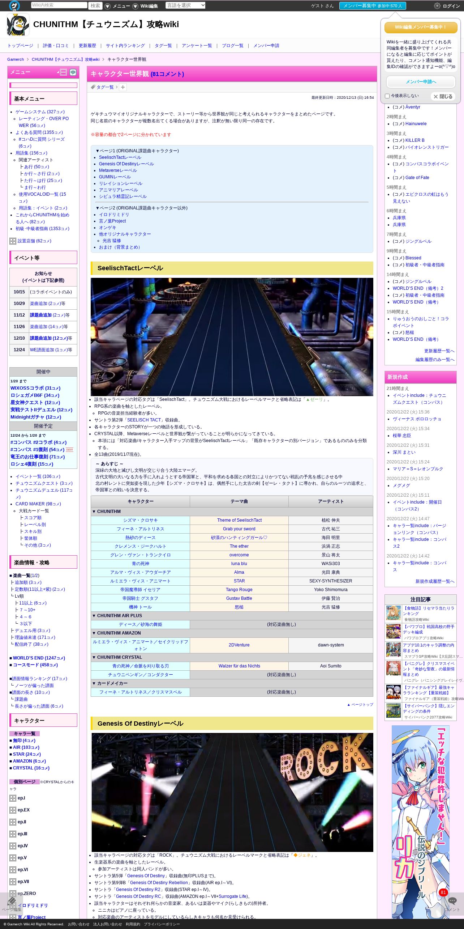Check the 今後表示しない checkbox
This screenshot has height=929, width=464.
[387, 96]
